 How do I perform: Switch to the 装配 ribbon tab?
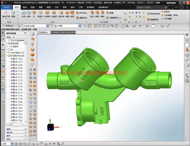coord(41,7)
